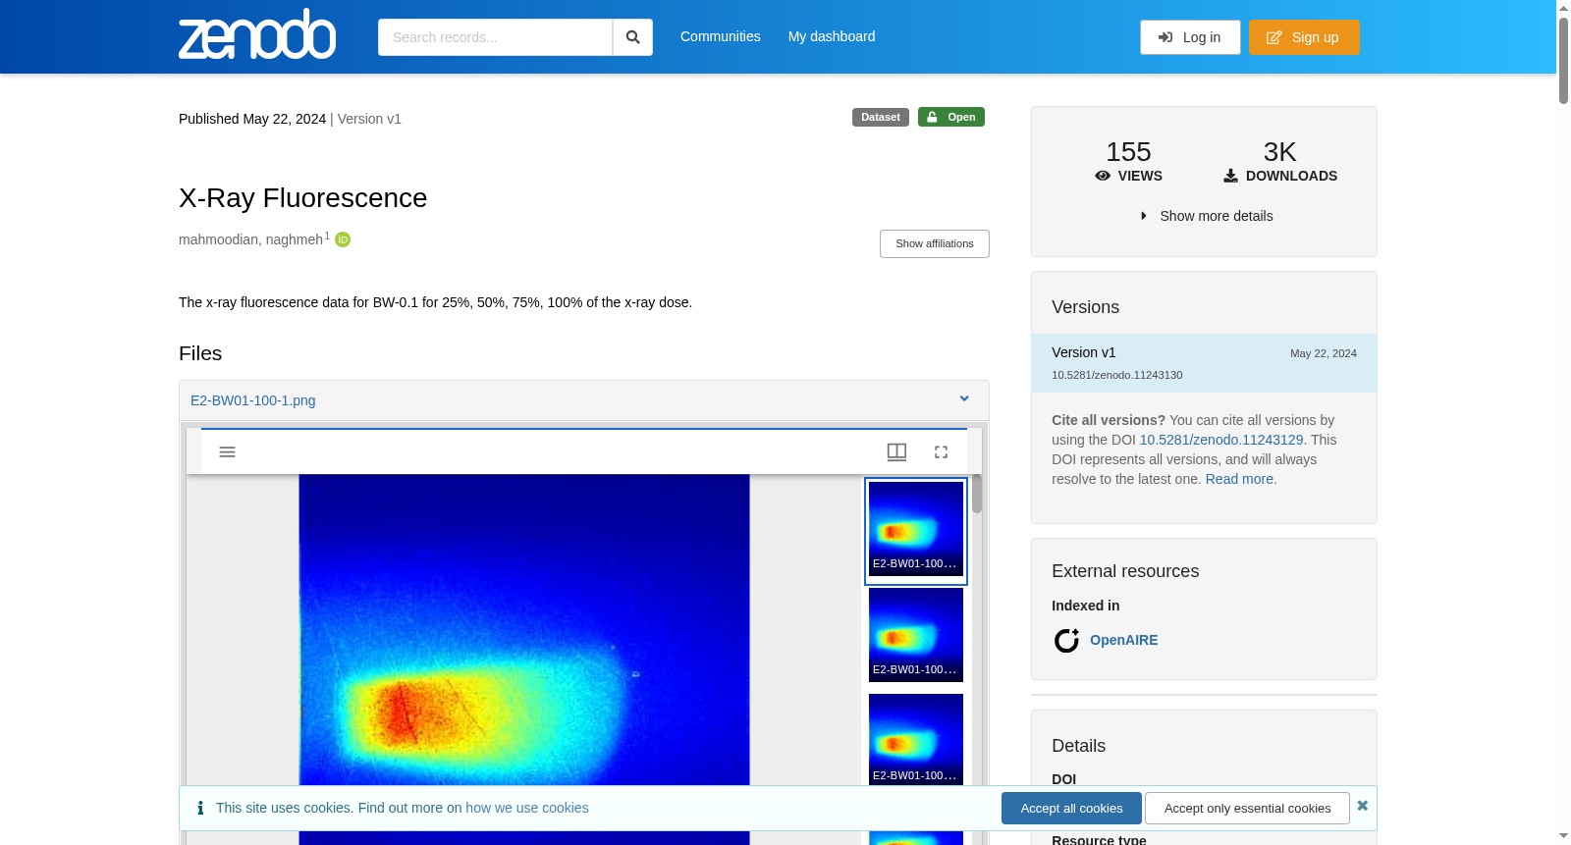Viewport: 1571px width, 845px height.
Task: Click the Open access badge
Action: coord(951,117)
